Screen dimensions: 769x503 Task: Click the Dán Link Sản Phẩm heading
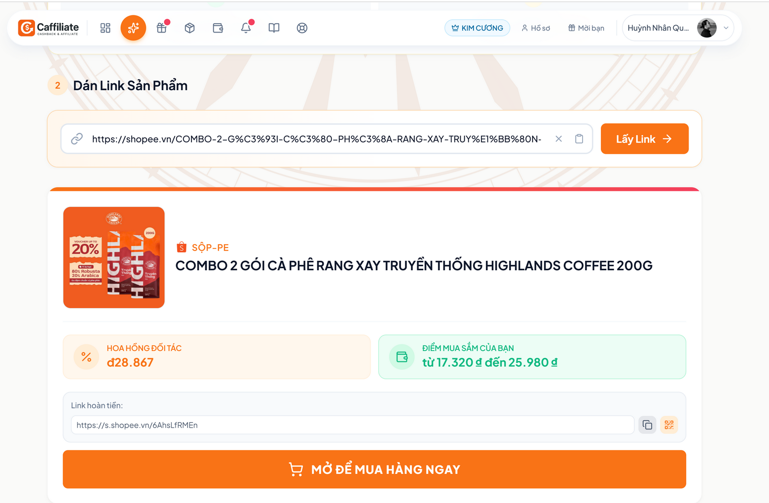(130, 86)
